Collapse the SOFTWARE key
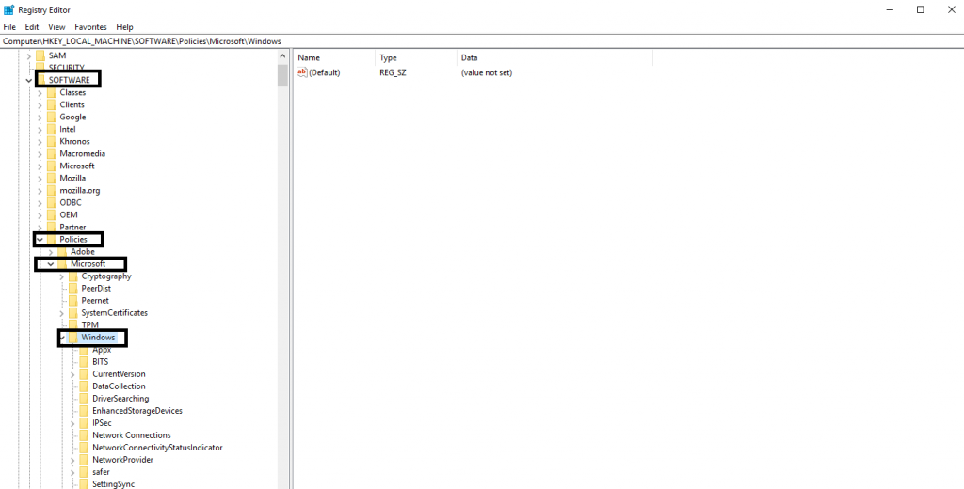Image resolution: width=964 pixels, height=489 pixels. pyautogui.click(x=28, y=81)
